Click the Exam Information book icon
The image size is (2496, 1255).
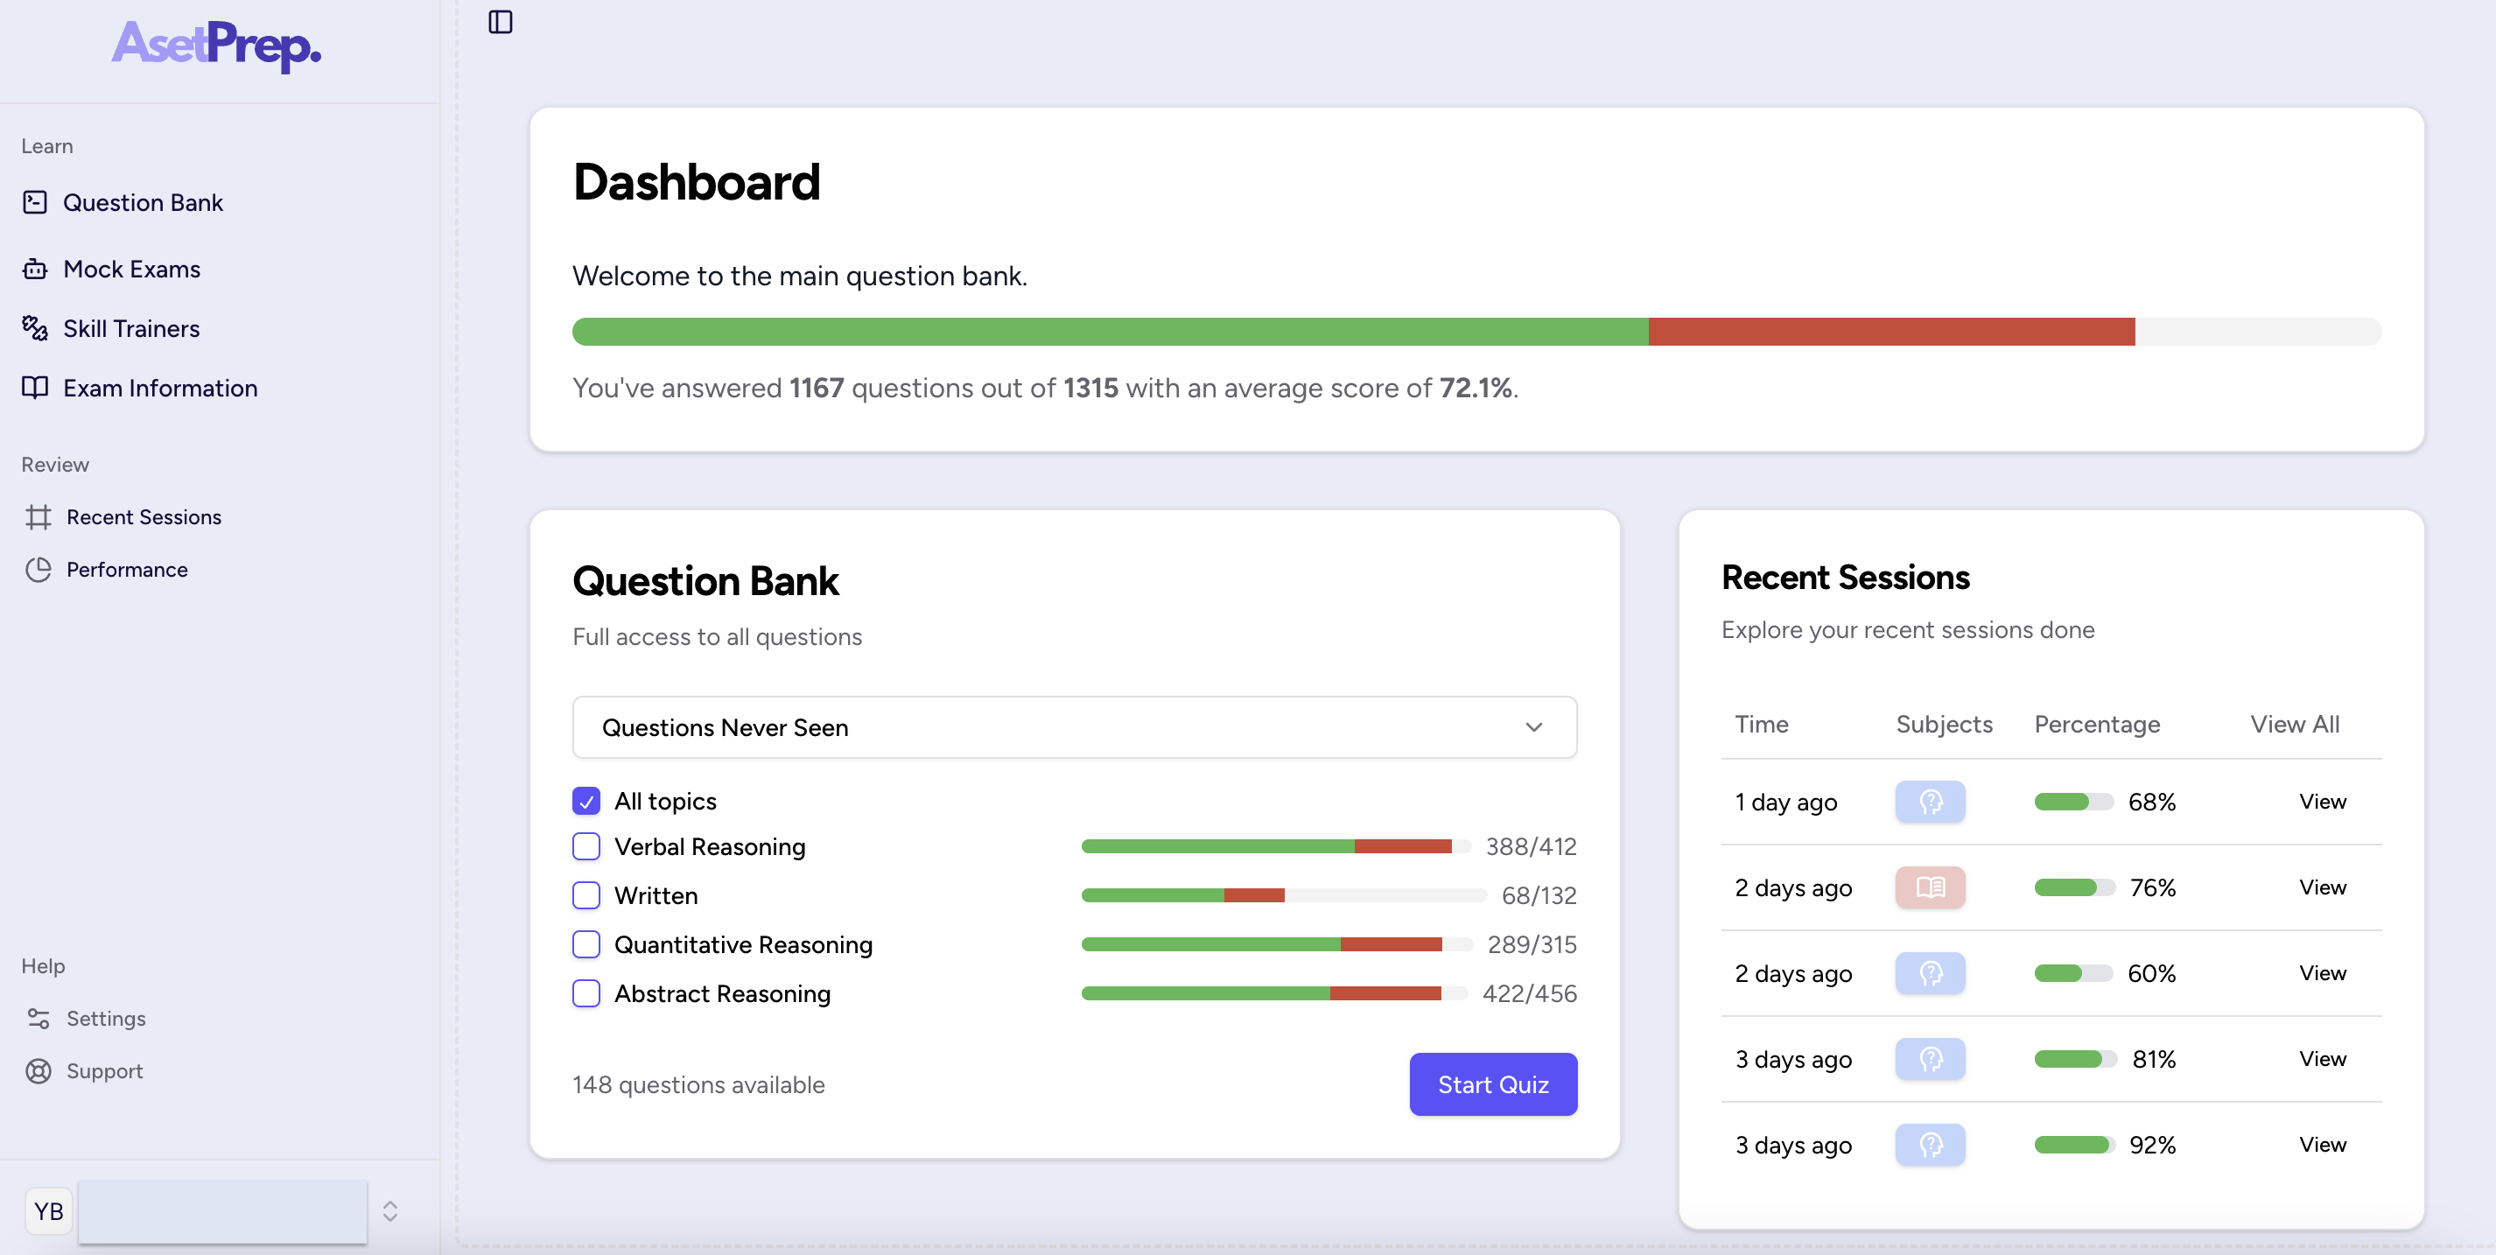click(x=35, y=387)
